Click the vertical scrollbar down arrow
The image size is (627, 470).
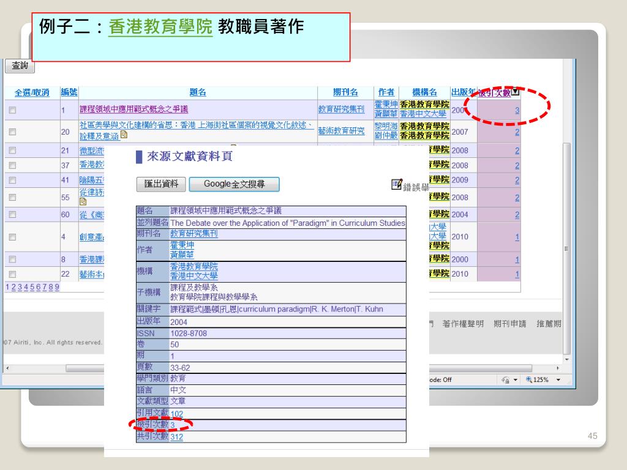(566, 359)
